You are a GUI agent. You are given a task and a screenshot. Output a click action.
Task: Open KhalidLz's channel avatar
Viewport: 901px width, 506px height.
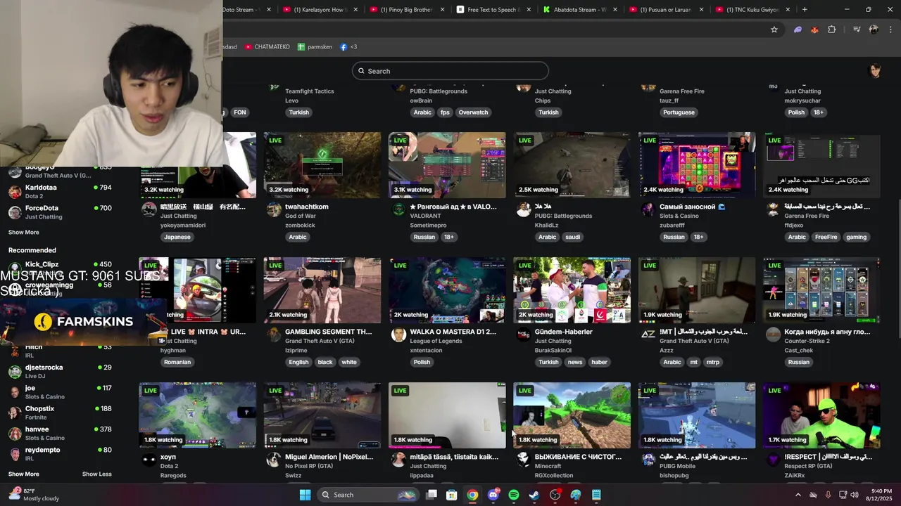523,209
